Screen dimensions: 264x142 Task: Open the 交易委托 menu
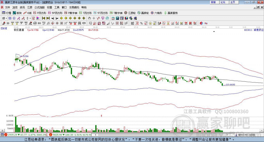[74, 7]
